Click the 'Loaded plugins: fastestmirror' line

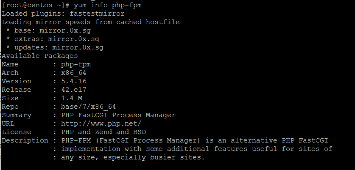tap(63, 14)
